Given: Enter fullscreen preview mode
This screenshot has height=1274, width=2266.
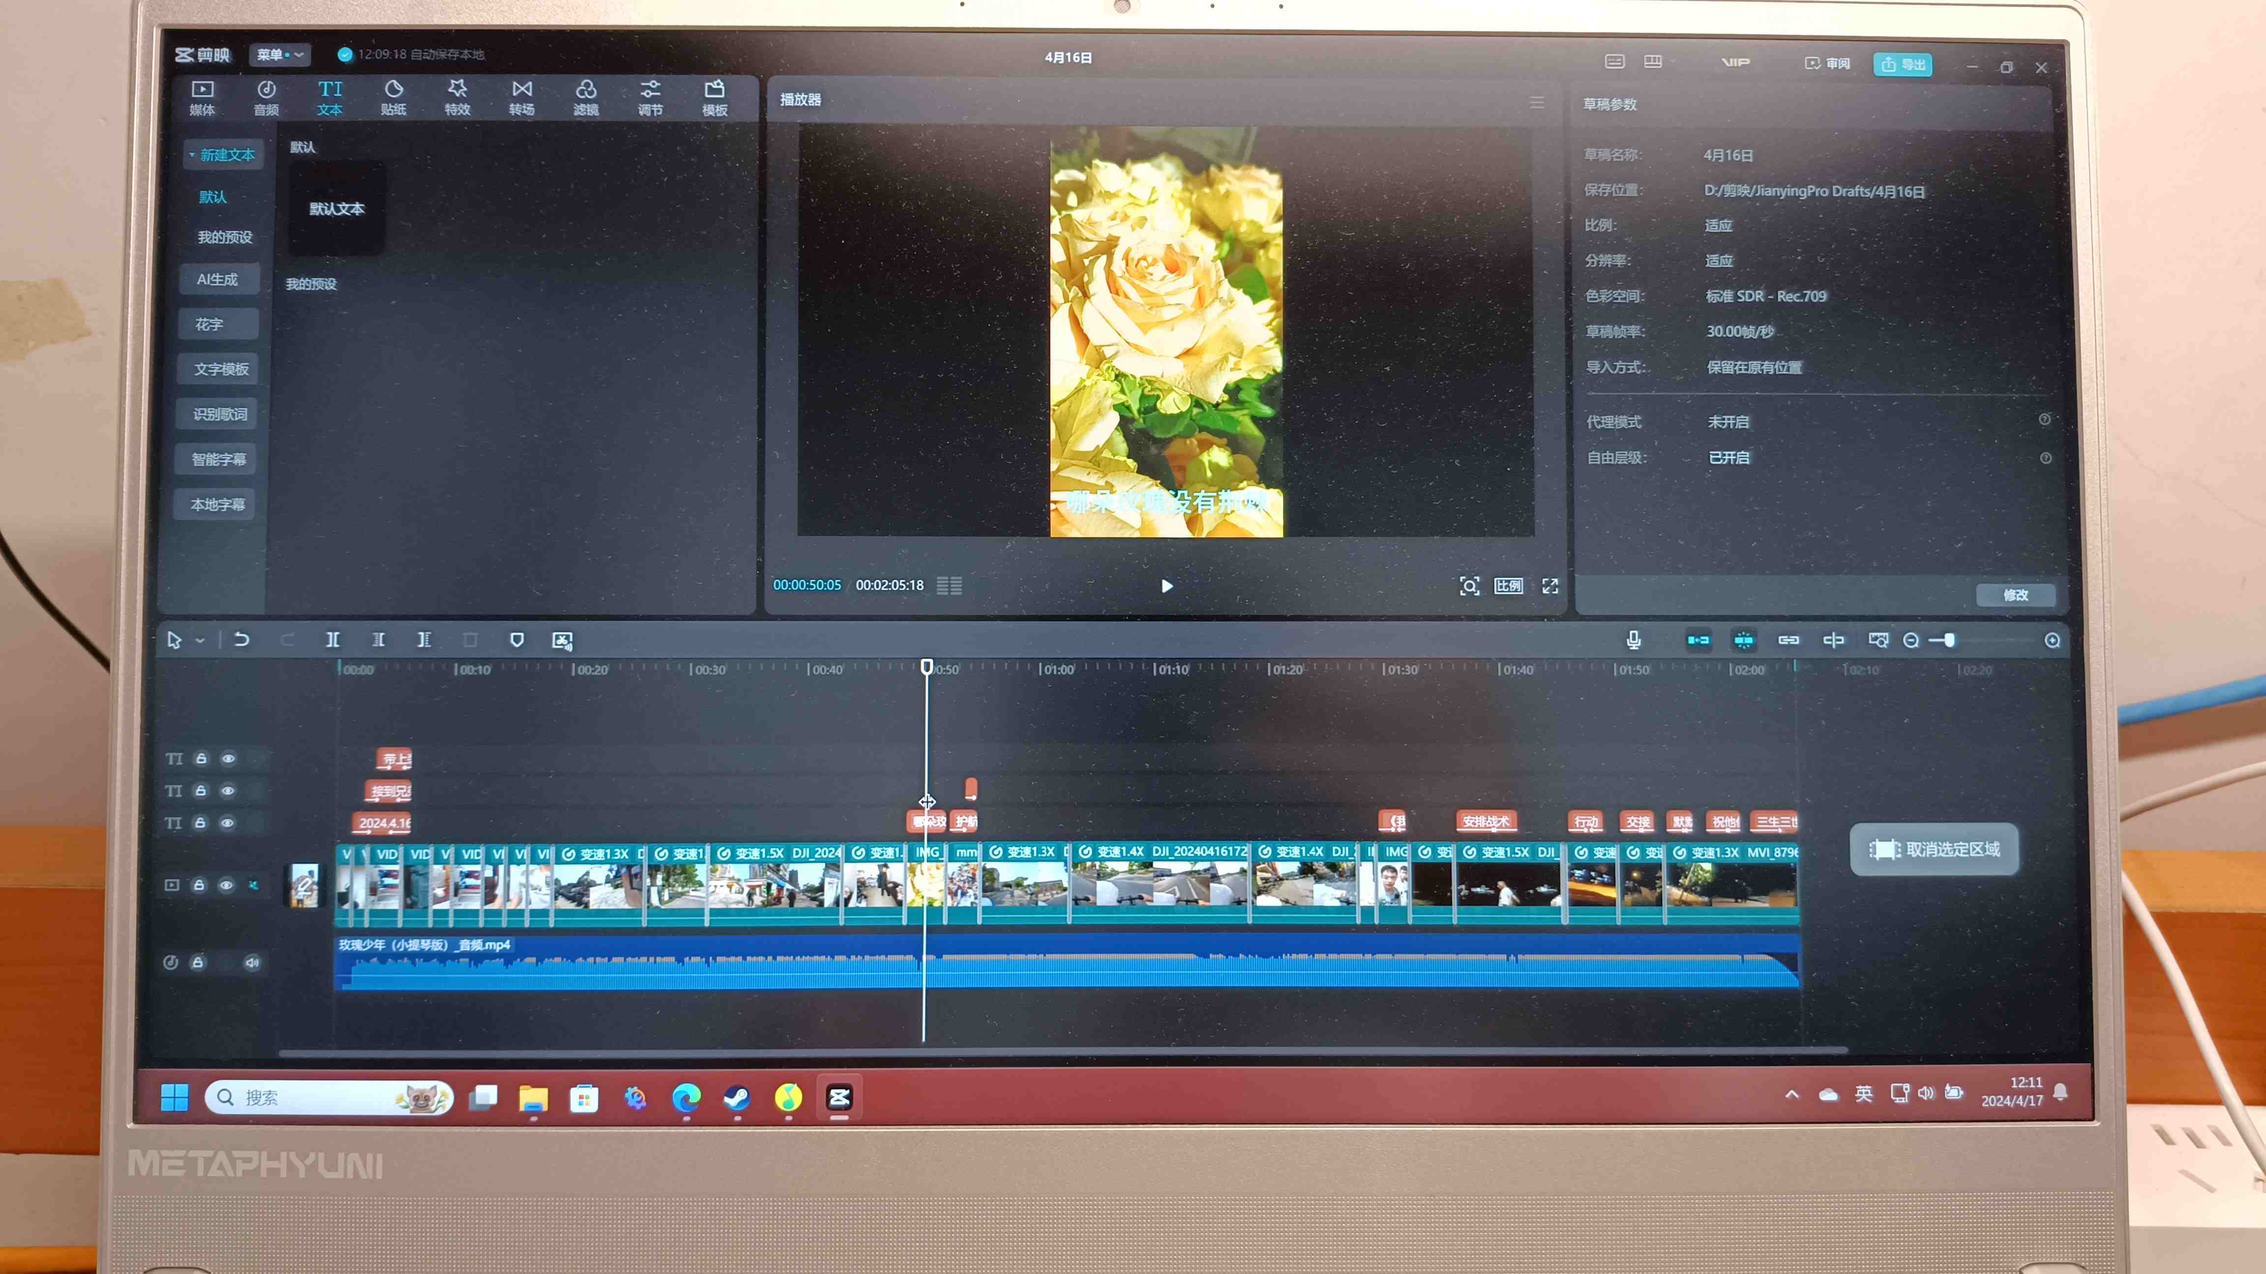Looking at the screenshot, I should (x=1550, y=586).
